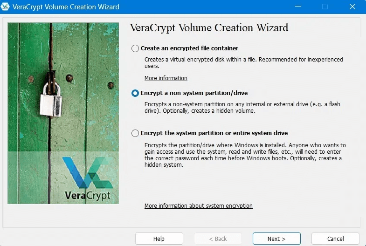Click the 'Encrypts the partition/drive where Windows' description
The height and width of the screenshot is (246, 366).
(245, 155)
